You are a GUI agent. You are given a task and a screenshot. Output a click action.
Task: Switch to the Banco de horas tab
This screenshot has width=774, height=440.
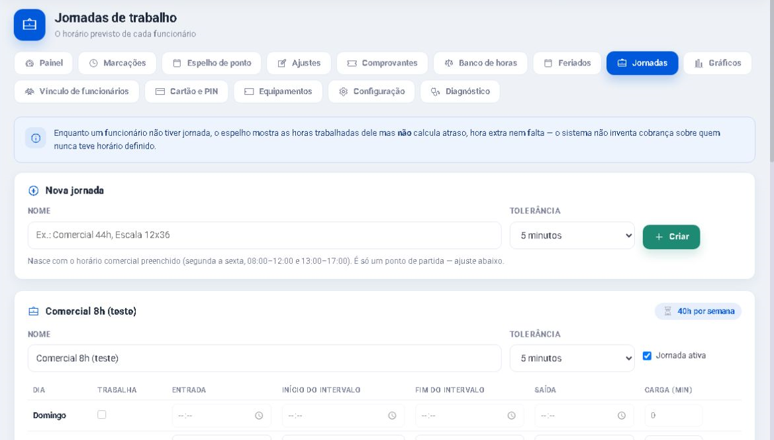pos(480,63)
